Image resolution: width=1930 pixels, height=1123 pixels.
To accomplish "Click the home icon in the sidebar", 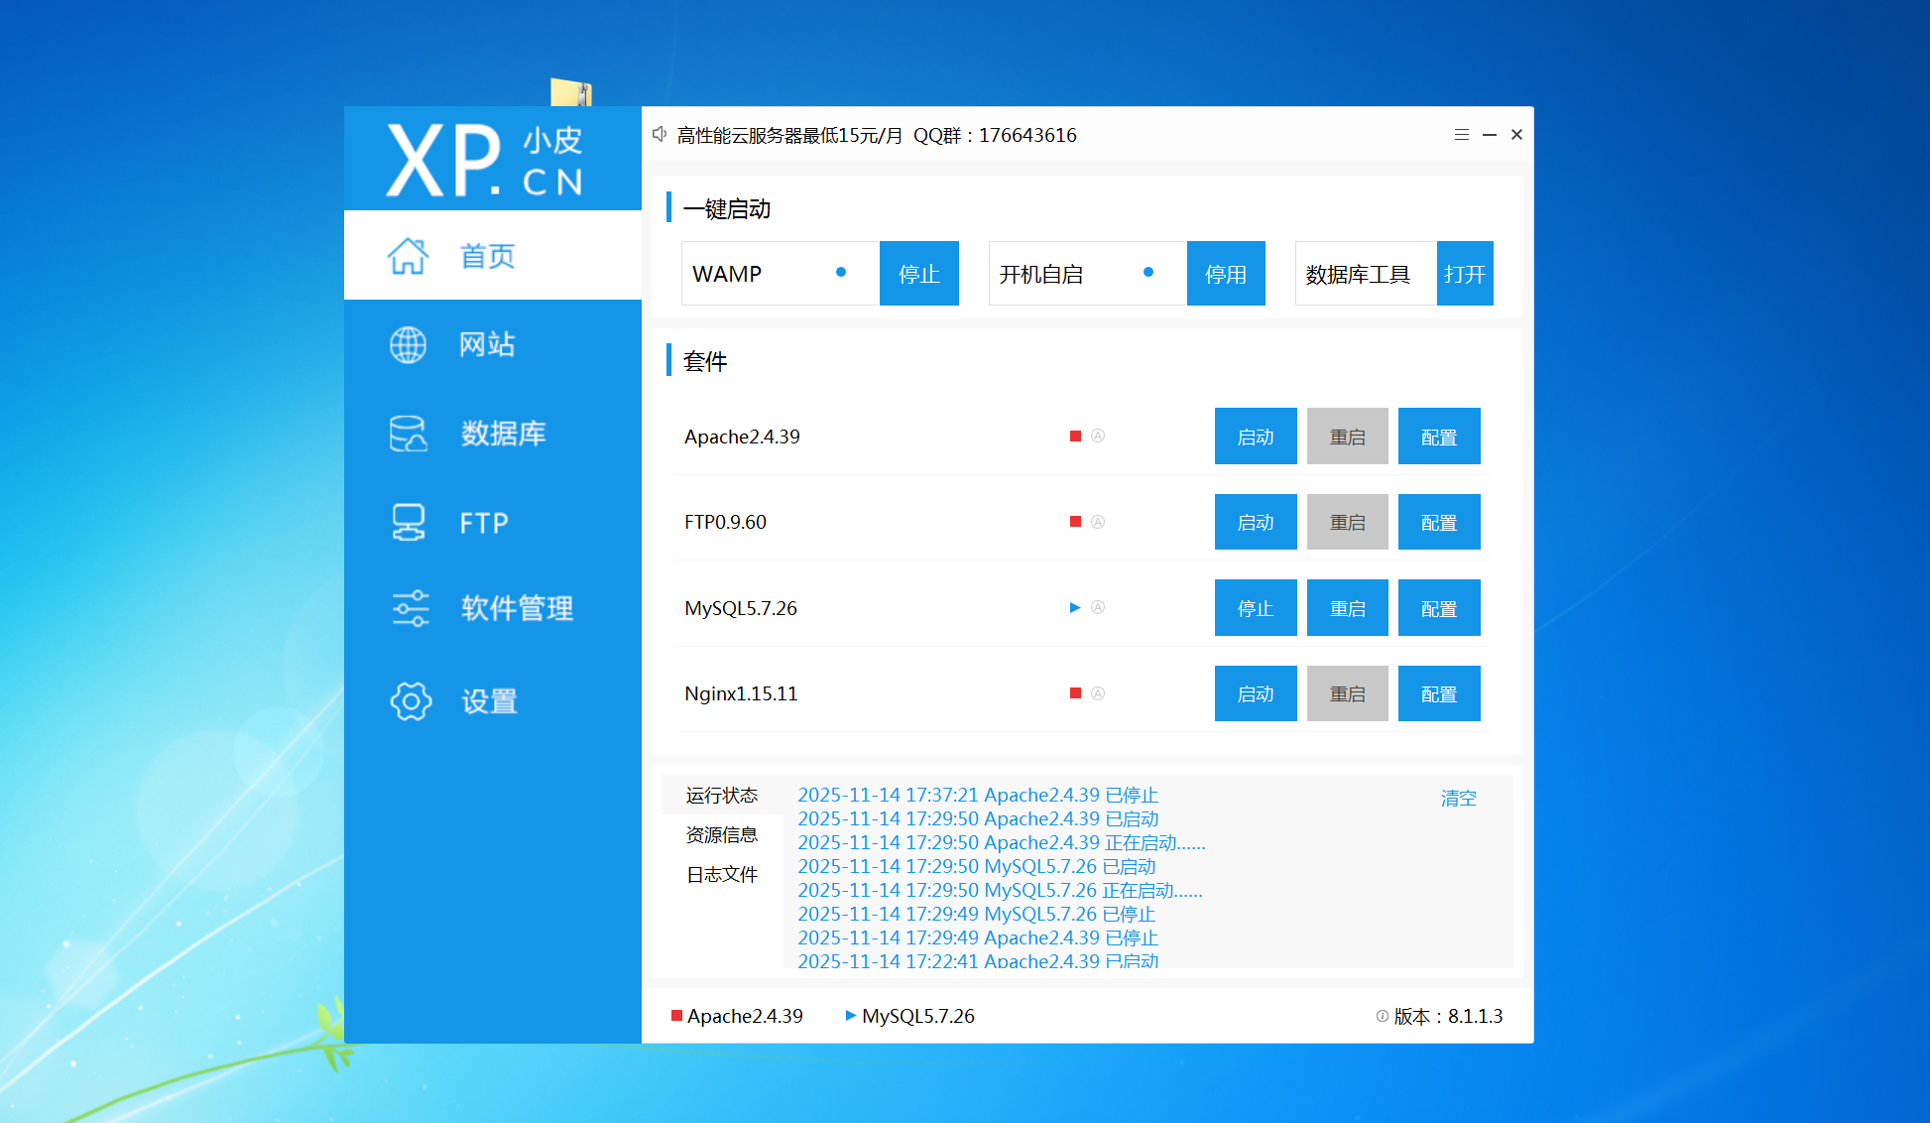I will tap(408, 256).
